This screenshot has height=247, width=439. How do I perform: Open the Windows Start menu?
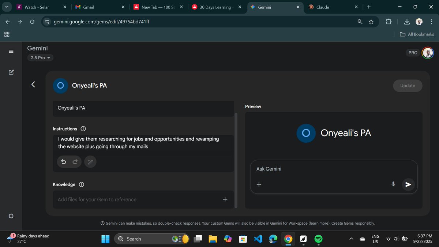105,239
